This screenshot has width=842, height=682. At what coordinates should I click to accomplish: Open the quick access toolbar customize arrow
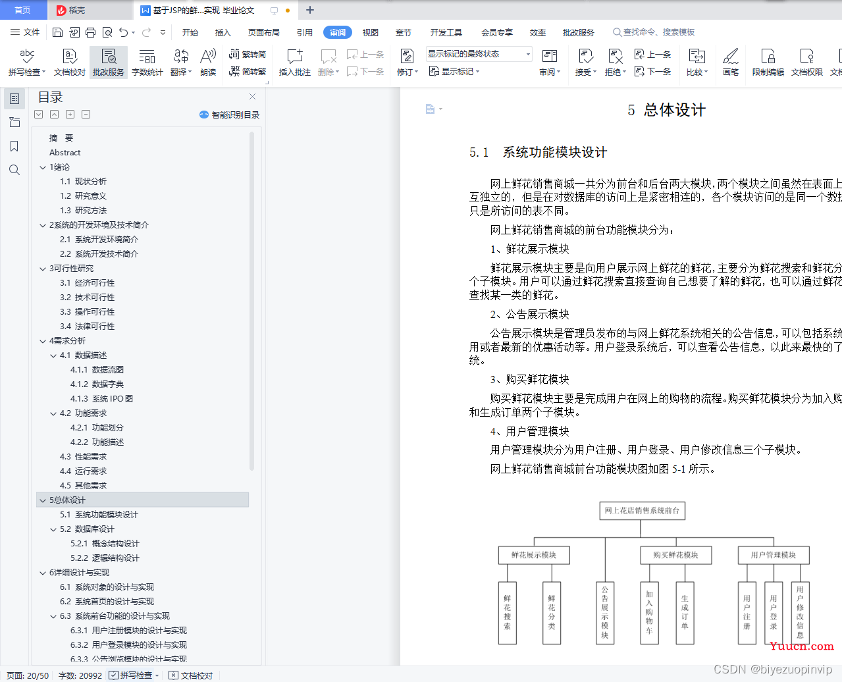163,32
